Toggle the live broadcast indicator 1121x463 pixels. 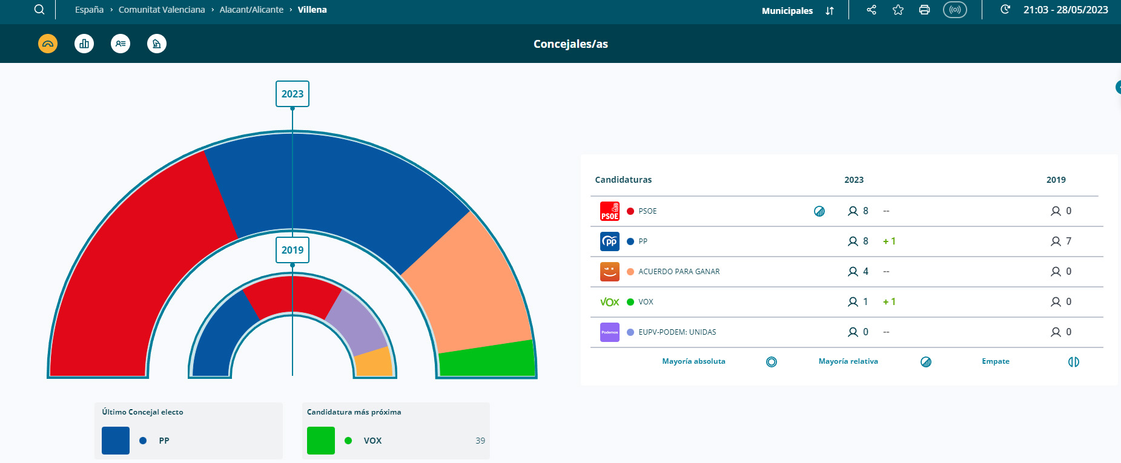coord(955,10)
